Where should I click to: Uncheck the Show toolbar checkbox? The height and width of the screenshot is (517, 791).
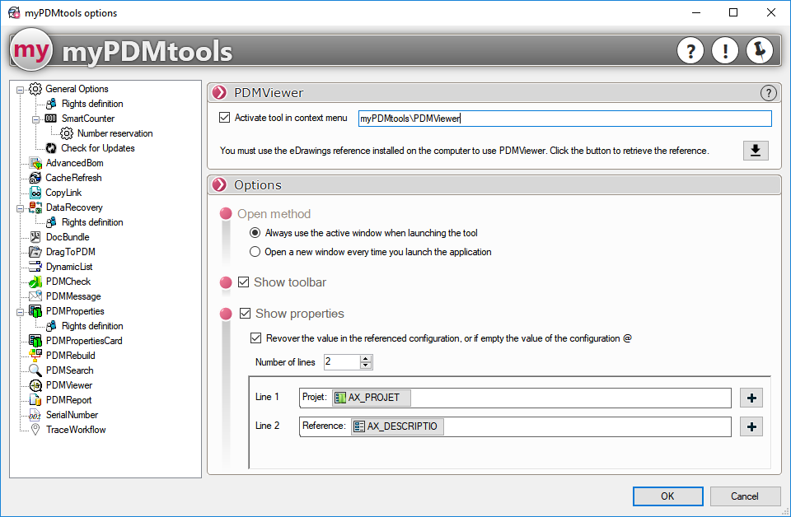pos(243,282)
